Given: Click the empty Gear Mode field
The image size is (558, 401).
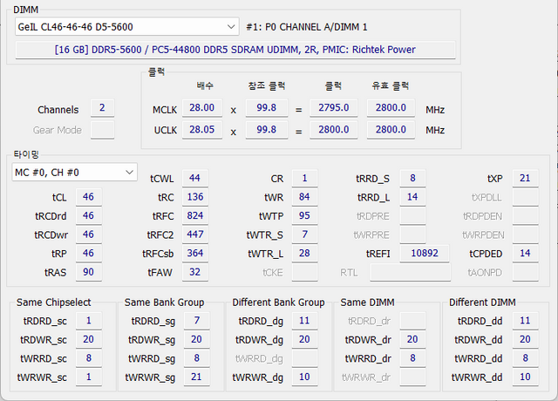Looking at the screenshot, I should click(102, 130).
